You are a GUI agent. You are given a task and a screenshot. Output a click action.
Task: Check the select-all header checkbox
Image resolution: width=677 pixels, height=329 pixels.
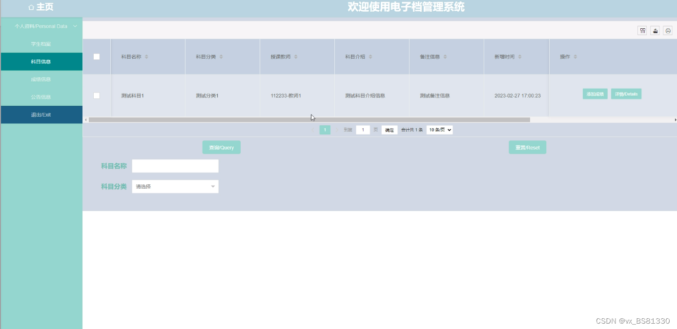coord(97,57)
